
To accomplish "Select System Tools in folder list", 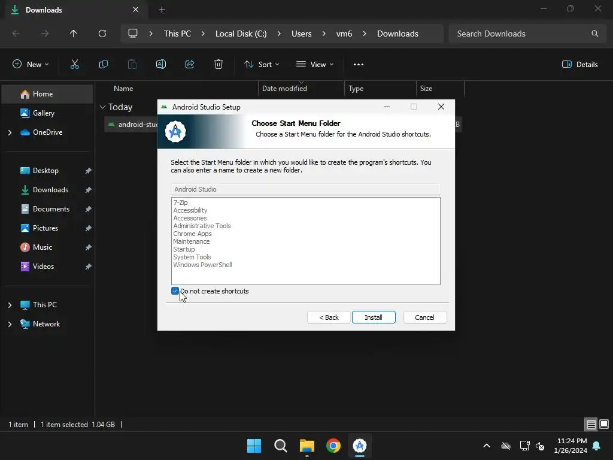I will pos(192,257).
